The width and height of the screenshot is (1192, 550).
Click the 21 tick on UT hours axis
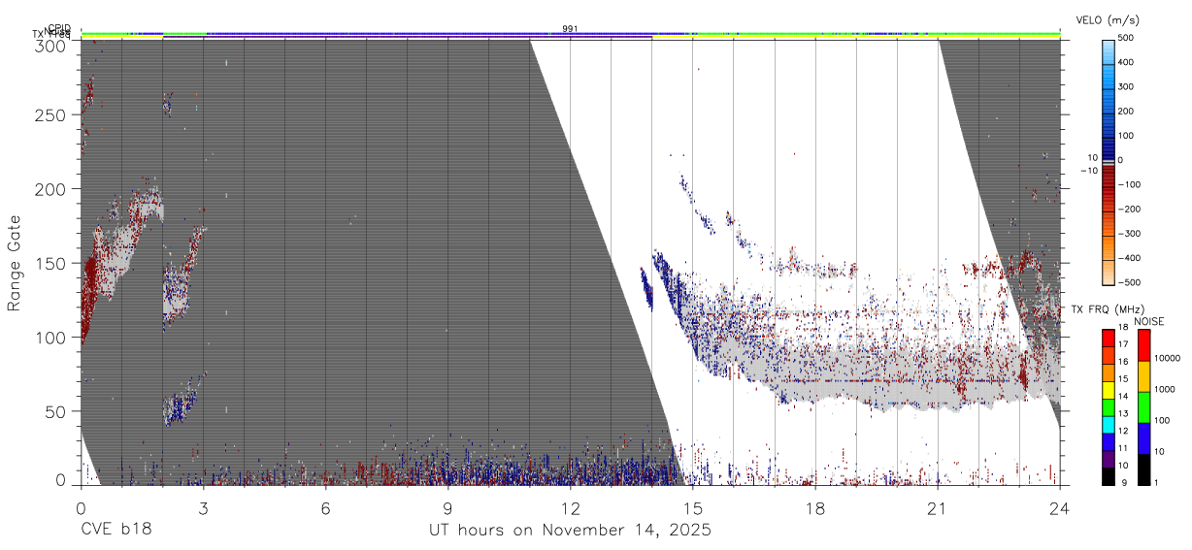pos(938,507)
